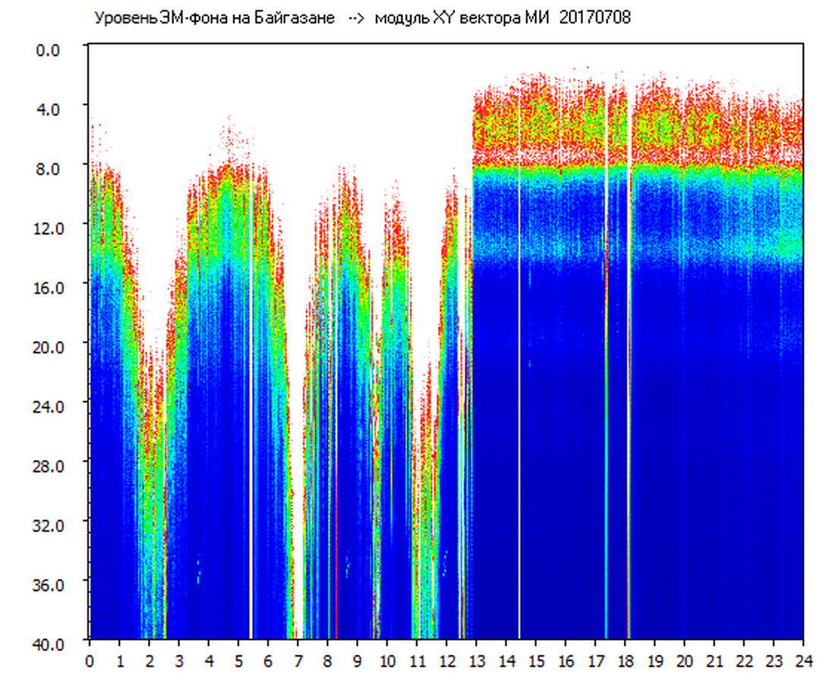Select the hour 7 label on x-axis
Screen dimensions: 832x683
tap(298, 661)
